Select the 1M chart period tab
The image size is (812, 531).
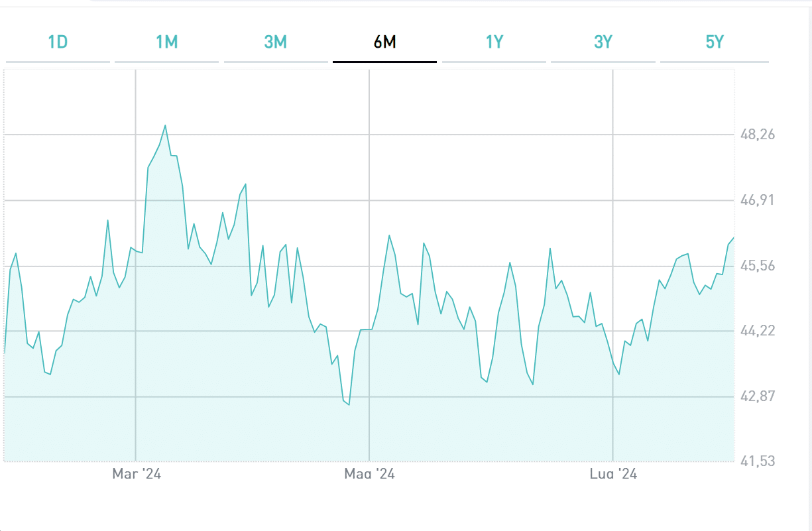pyautogui.click(x=166, y=42)
